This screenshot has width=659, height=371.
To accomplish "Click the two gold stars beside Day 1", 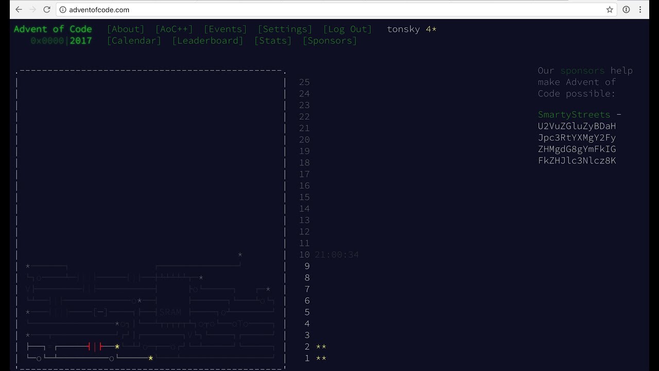I will pos(321,358).
